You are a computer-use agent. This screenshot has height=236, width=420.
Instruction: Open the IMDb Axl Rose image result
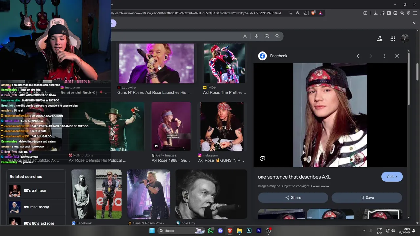[224, 63]
